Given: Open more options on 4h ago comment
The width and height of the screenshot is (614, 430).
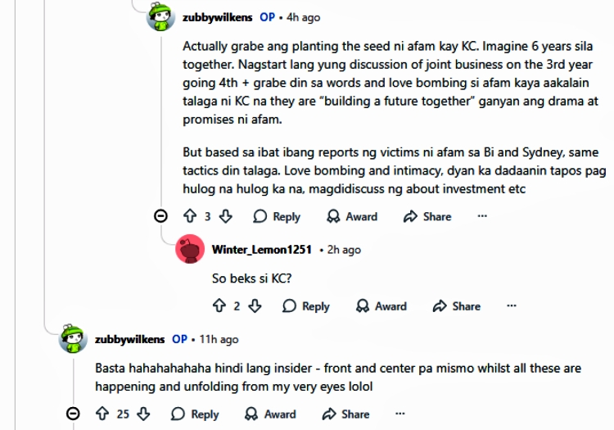Looking at the screenshot, I should coord(482,216).
